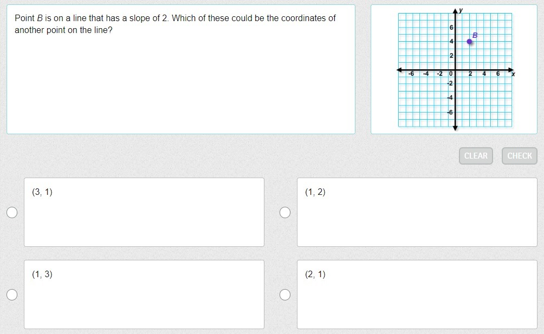Click the left arrowhead of the x-axis
544x334 pixels.
399,70
